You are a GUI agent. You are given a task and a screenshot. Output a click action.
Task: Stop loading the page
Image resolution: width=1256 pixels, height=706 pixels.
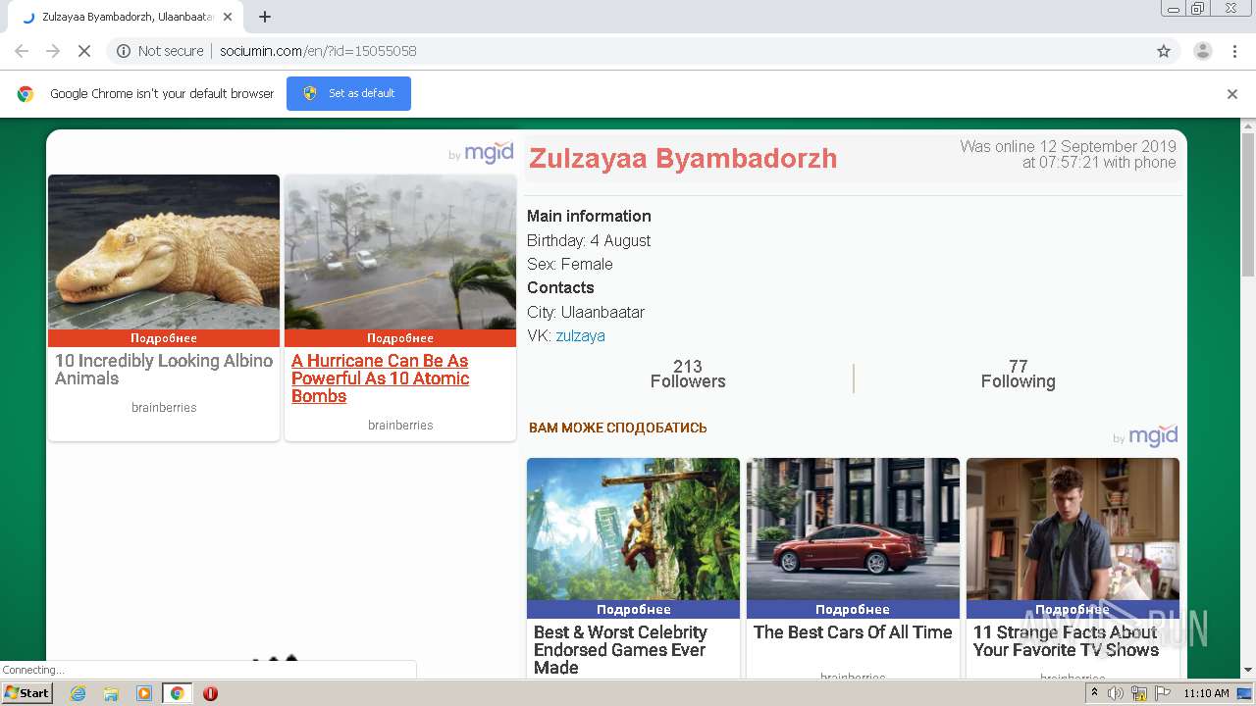tap(84, 51)
